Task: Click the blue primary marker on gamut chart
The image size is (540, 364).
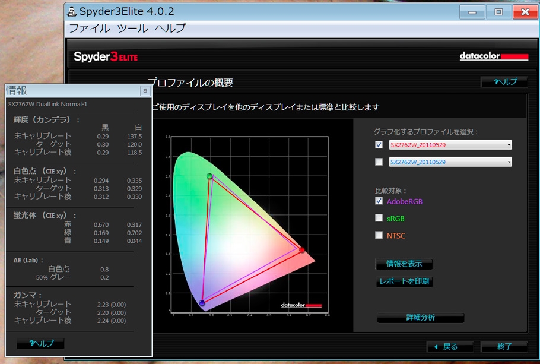Action: 202,303
